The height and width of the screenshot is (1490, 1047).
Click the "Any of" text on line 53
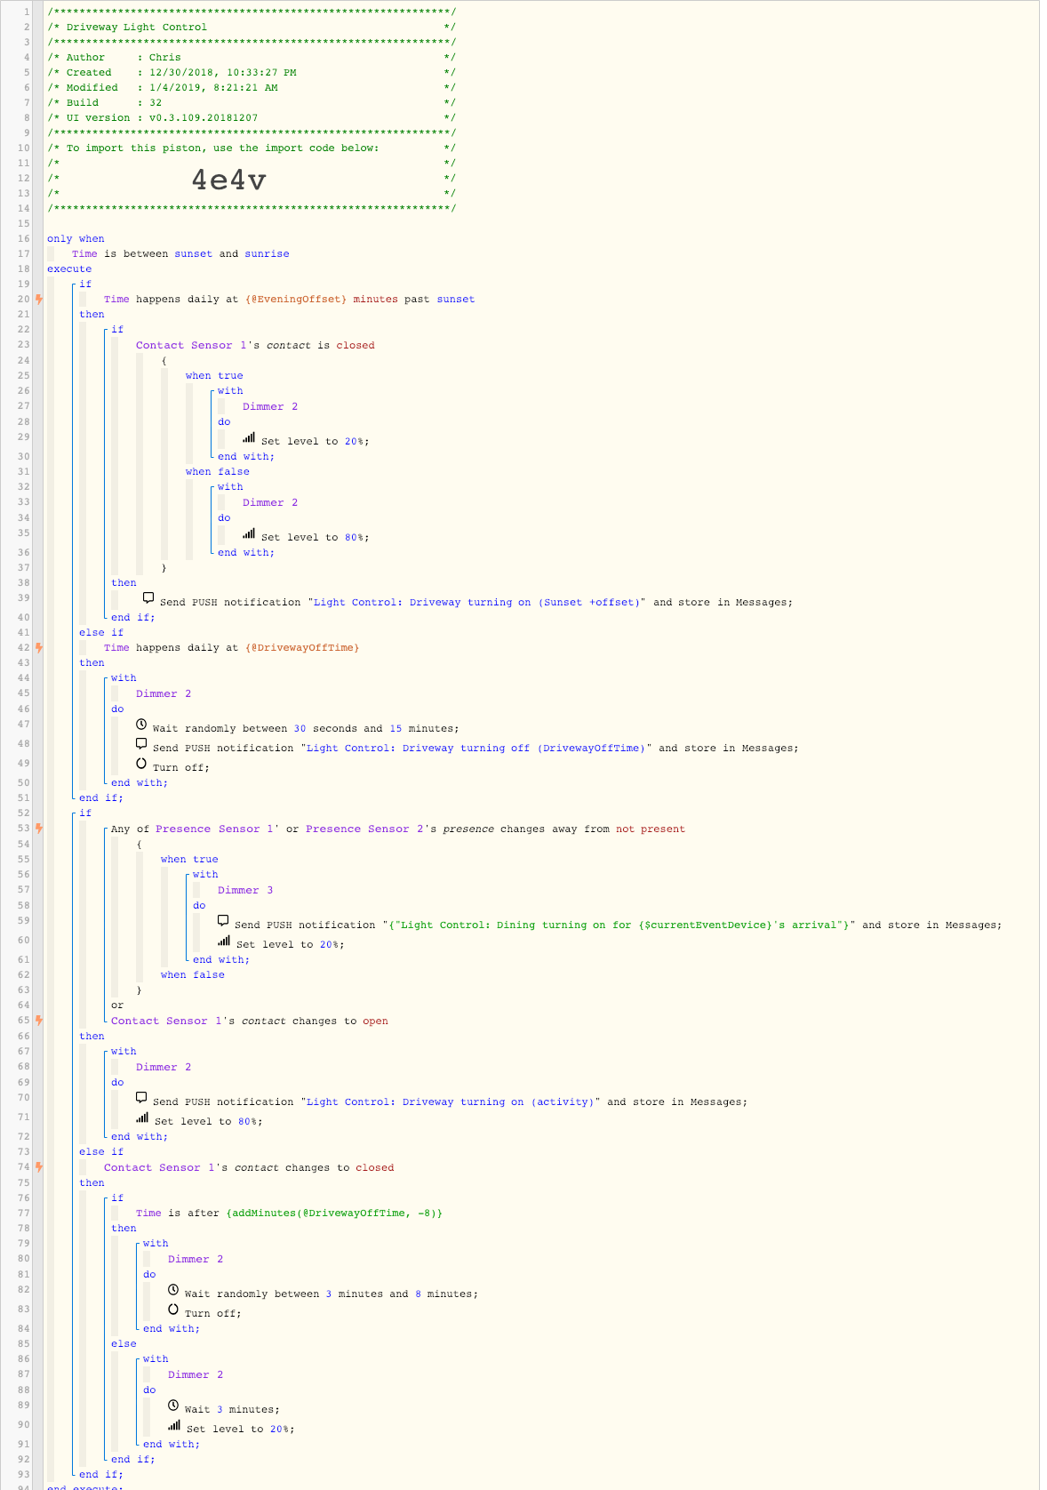coord(130,829)
